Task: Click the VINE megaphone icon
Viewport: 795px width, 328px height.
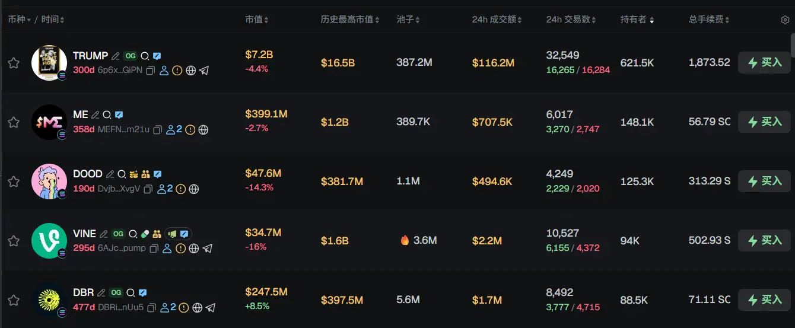Action: coord(173,234)
